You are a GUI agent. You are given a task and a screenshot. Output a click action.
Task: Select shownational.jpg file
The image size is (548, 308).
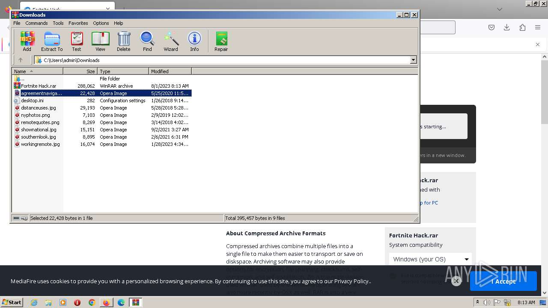coord(102,130)
